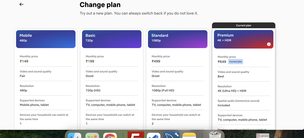Open MySQL Workbench from the dock
This screenshot has width=304, height=138.
point(172,135)
